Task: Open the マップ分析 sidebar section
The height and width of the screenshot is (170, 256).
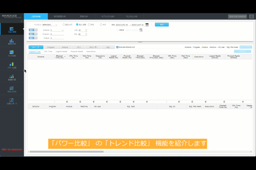Action: [12, 53]
